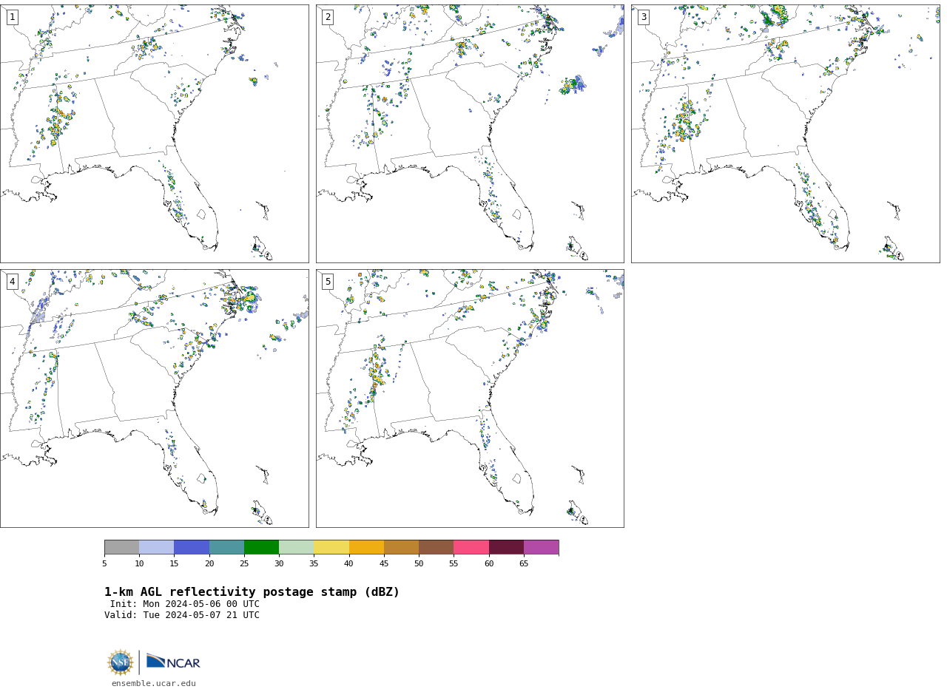Click the colorbar tick label 5
The image size is (947, 692).
click(x=104, y=564)
